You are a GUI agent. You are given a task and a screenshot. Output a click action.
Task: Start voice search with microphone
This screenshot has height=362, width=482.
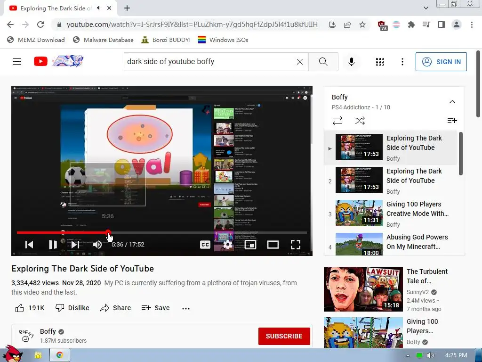351,62
